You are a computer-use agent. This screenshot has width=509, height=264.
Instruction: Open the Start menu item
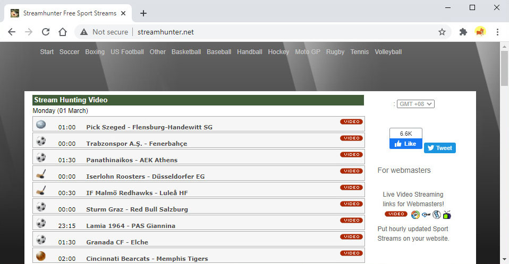[x=47, y=52]
